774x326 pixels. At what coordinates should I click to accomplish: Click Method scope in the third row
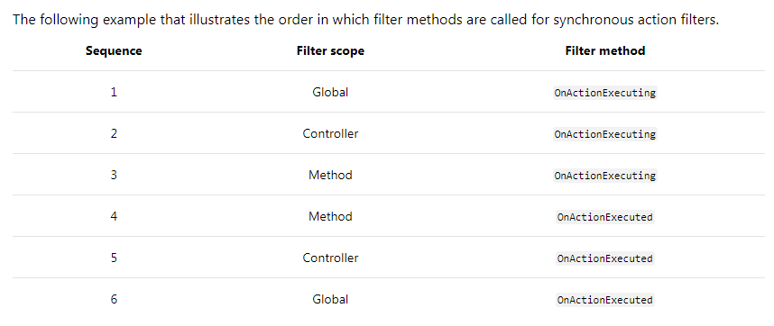coord(330,175)
